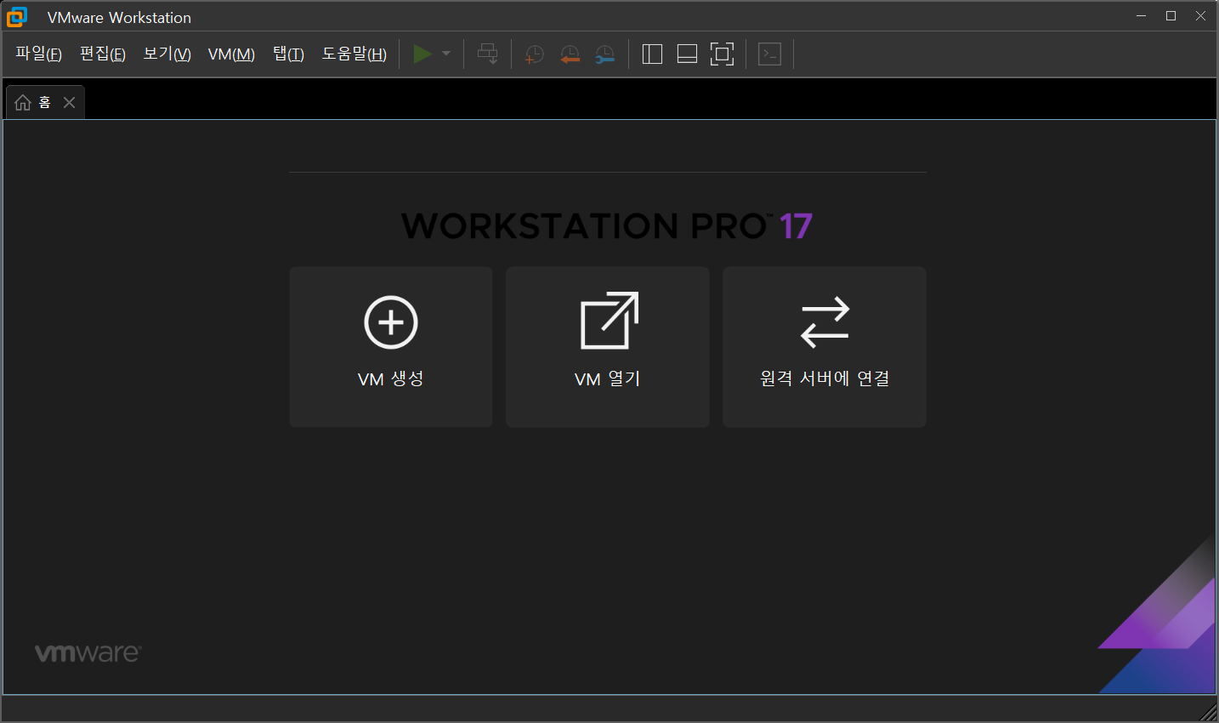Close the VMware Workstation window
The image size is (1219, 723).
pyautogui.click(x=1200, y=16)
